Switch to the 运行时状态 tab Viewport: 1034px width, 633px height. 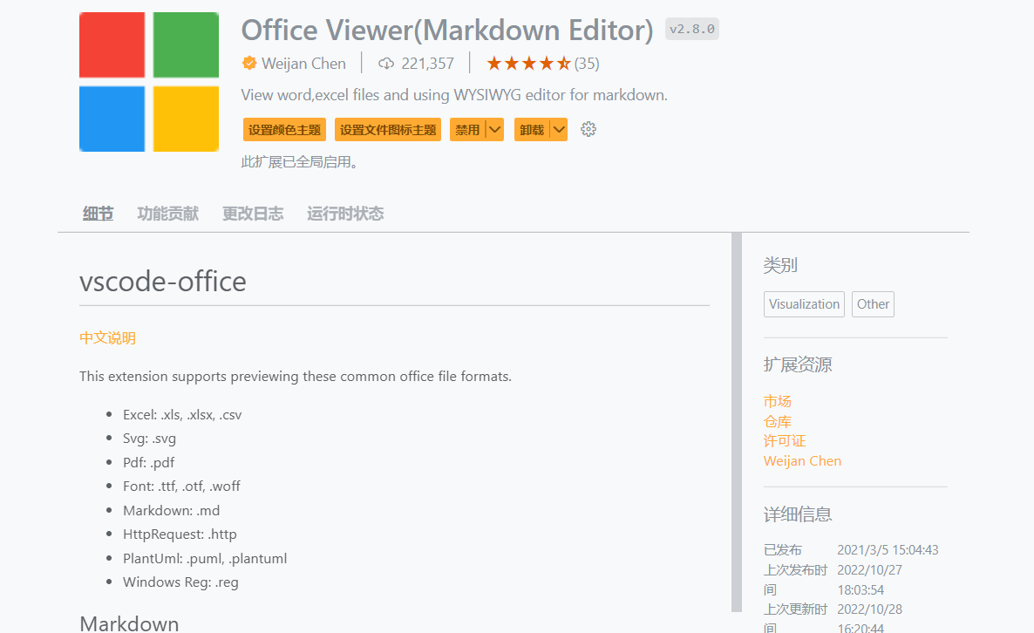pyautogui.click(x=345, y=214)
